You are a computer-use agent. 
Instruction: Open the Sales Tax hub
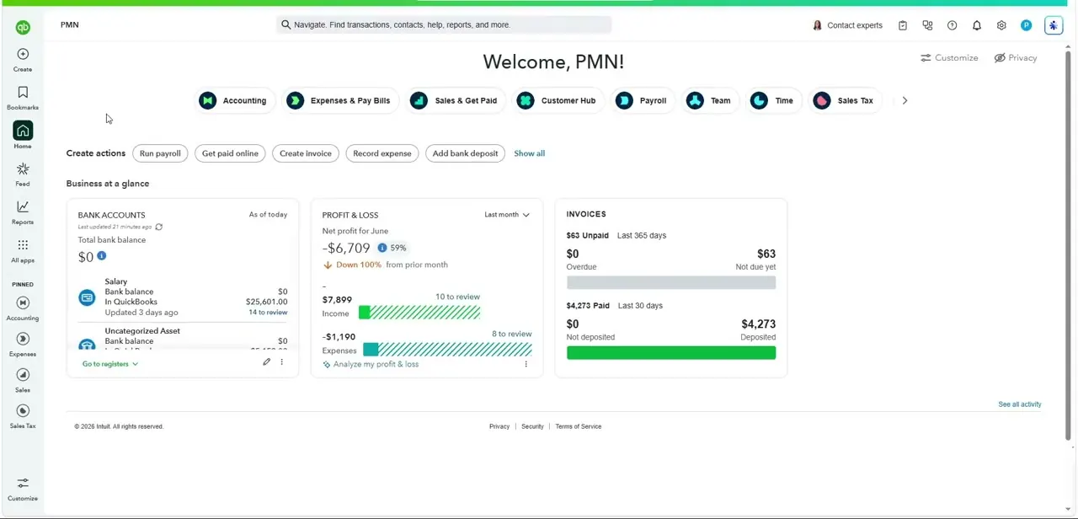844,100
